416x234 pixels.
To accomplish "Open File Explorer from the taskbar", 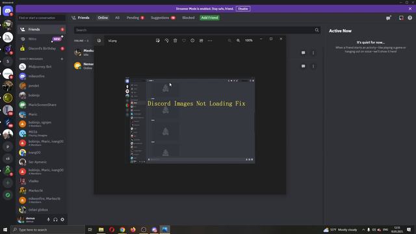I will (101, 229).
